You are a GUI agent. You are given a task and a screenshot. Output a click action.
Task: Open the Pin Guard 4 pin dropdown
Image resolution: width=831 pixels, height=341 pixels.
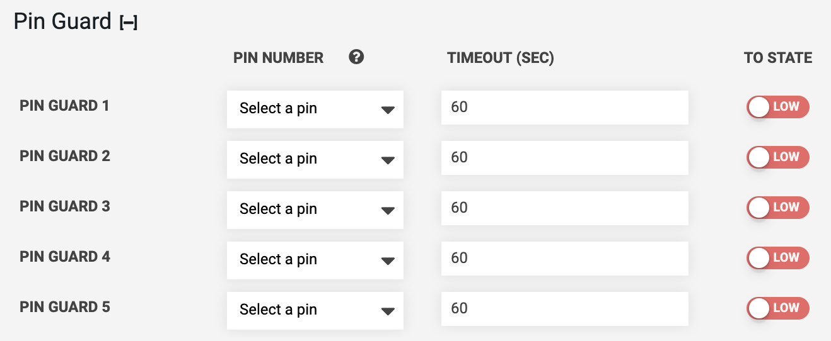click(x=315, y=260)
